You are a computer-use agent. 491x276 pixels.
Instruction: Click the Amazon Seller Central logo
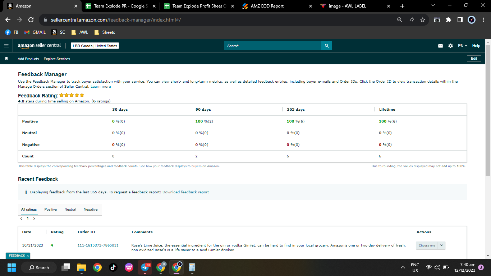pos(39,46)
